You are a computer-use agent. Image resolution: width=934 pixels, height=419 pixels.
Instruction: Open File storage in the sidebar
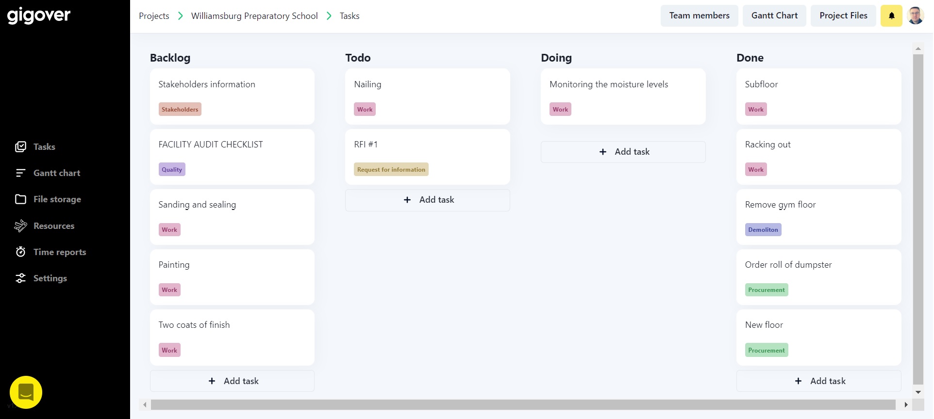point(57,199)
